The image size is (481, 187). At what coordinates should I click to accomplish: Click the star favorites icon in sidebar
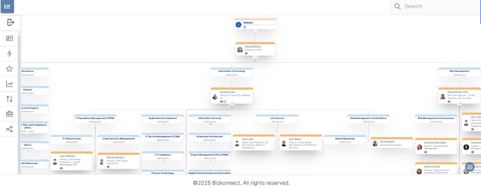click(x=10, y=69)
